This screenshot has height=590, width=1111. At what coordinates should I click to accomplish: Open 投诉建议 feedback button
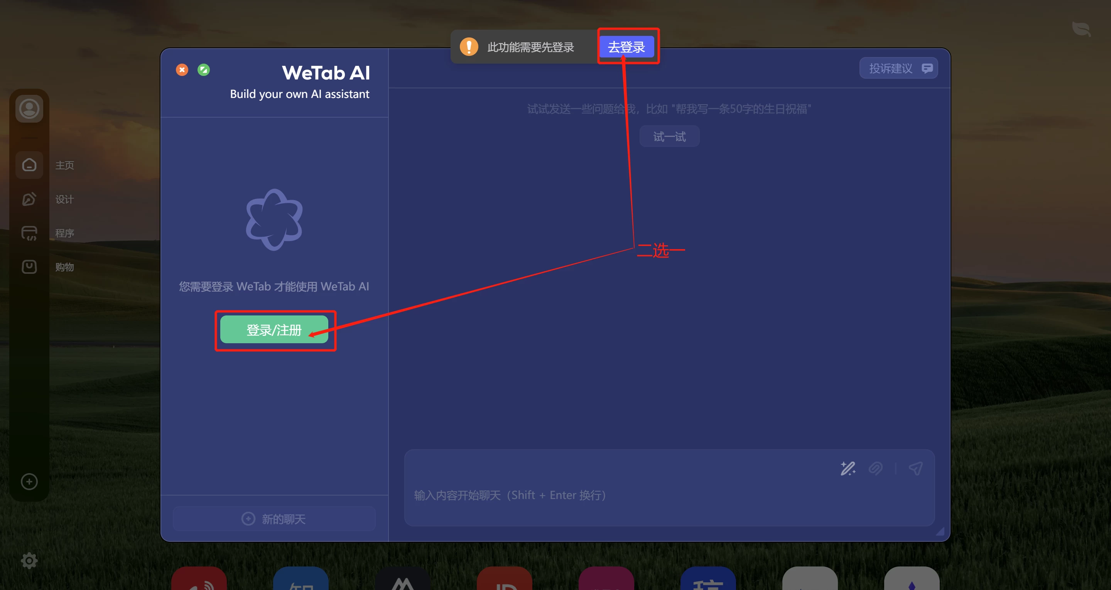click(x=898, y=68)
